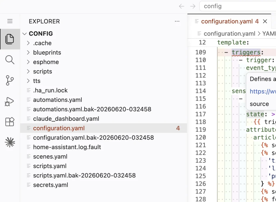Open secrets.yaml file
The height and width of the screenshot is (202, 276).
click(x=103, y=185)
